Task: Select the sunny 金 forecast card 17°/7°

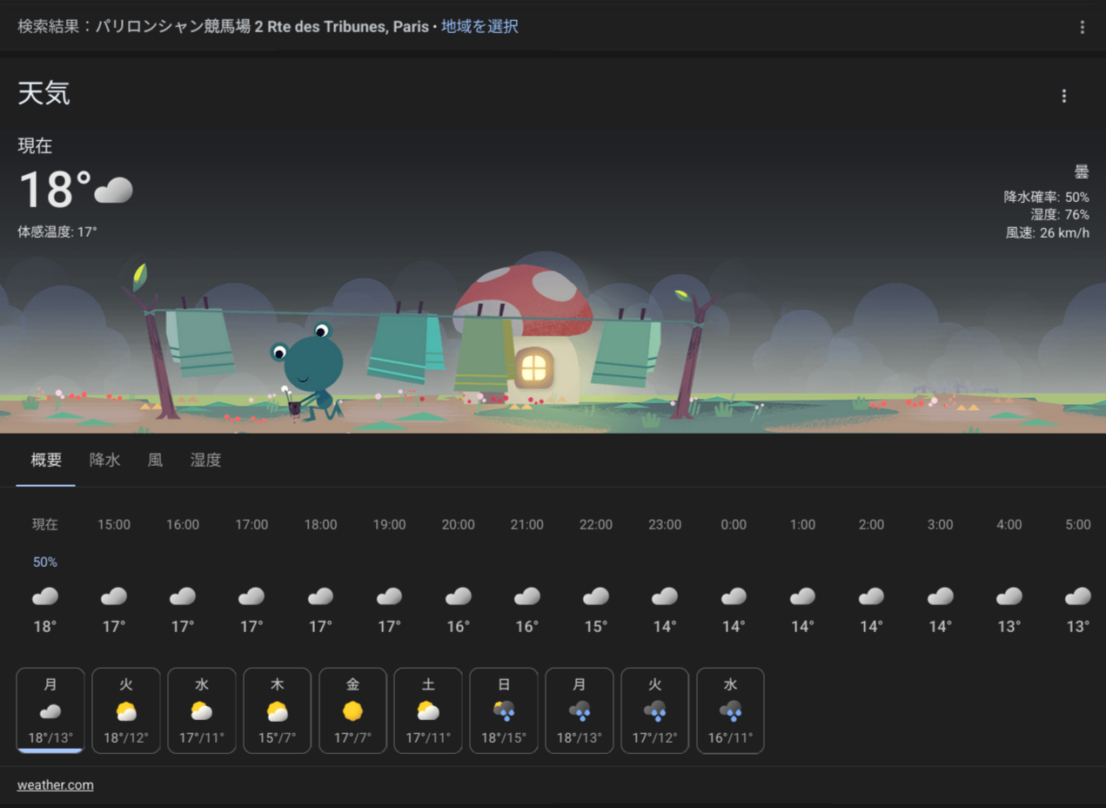Action: (x=352, y=710)
